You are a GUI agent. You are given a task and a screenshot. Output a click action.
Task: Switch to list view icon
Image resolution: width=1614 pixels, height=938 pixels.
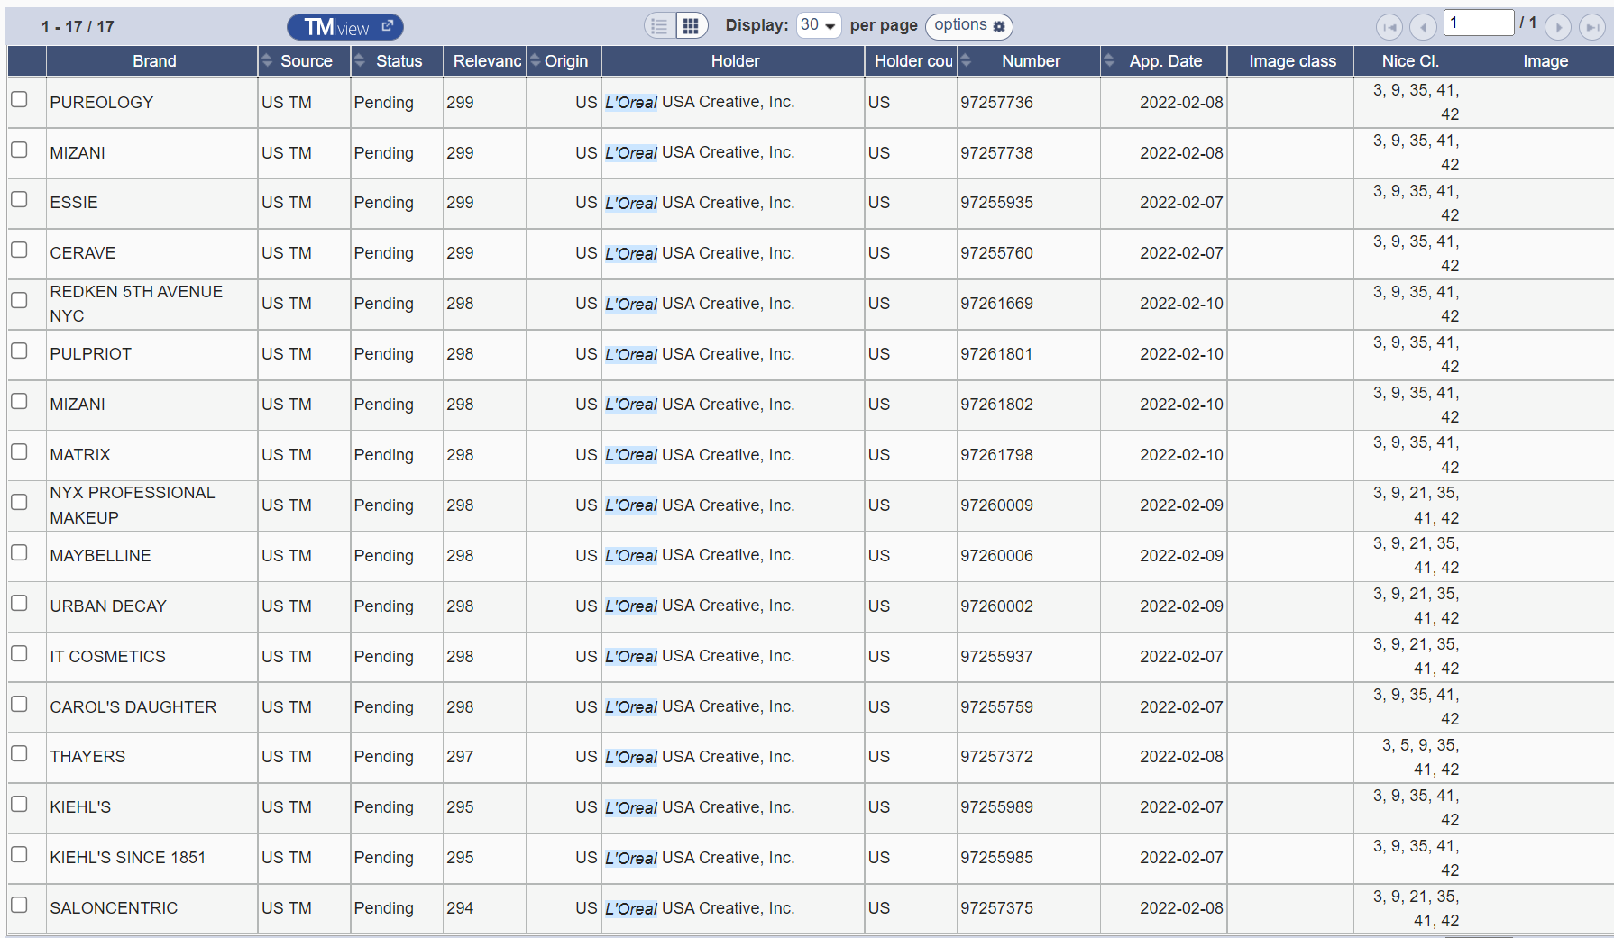[x=660, y=26]
